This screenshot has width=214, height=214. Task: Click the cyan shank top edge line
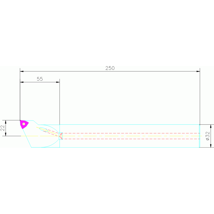(128, 124)
